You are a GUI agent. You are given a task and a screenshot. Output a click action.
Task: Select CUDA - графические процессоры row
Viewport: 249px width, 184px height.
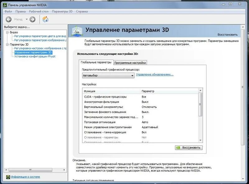coord(140,97)
